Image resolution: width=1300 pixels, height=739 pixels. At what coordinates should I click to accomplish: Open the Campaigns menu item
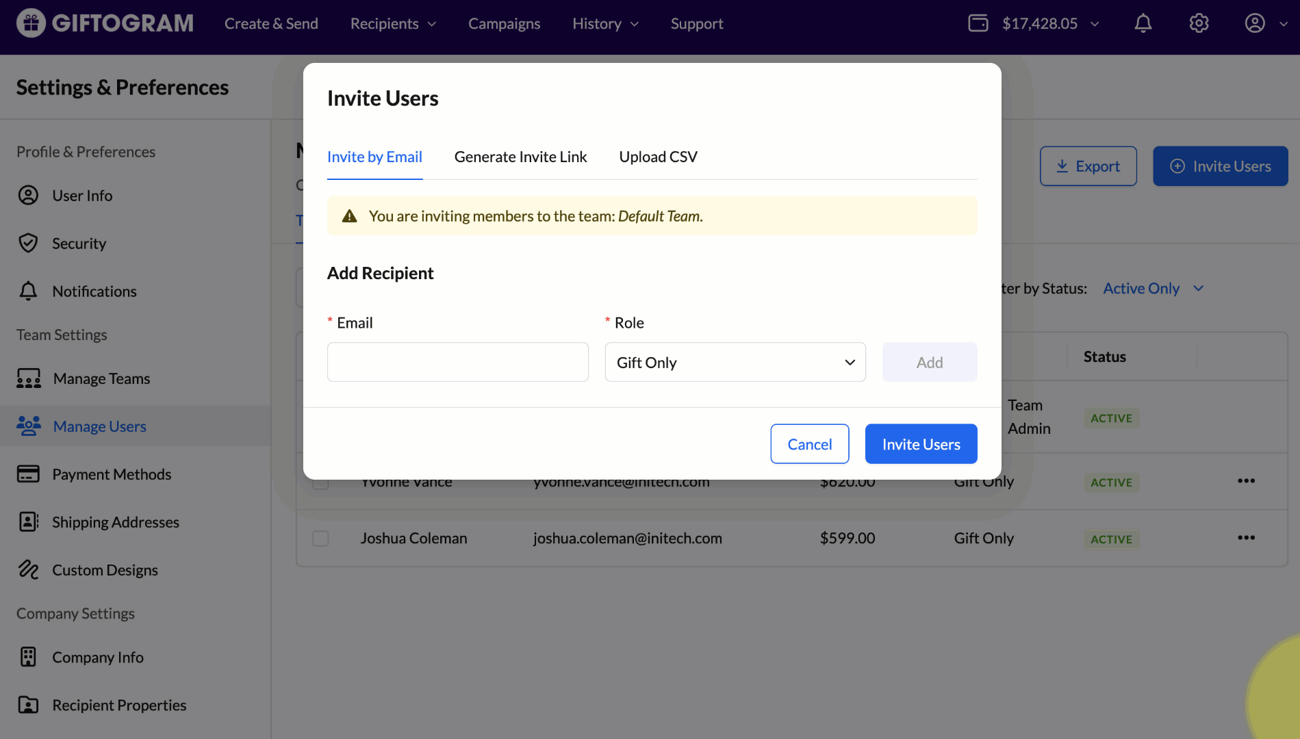(504, 24)
